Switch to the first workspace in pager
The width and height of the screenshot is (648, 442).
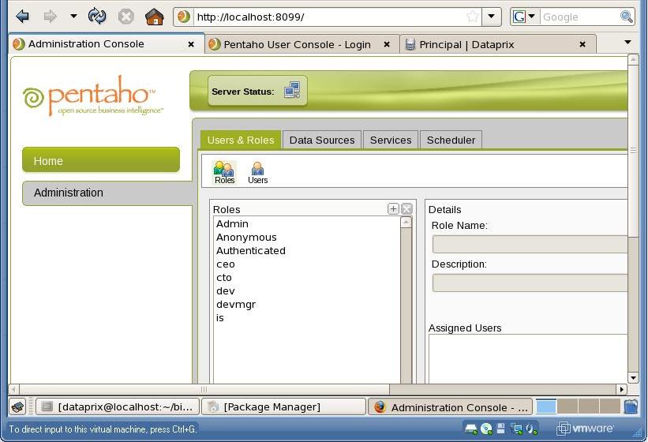click(546, 406)
